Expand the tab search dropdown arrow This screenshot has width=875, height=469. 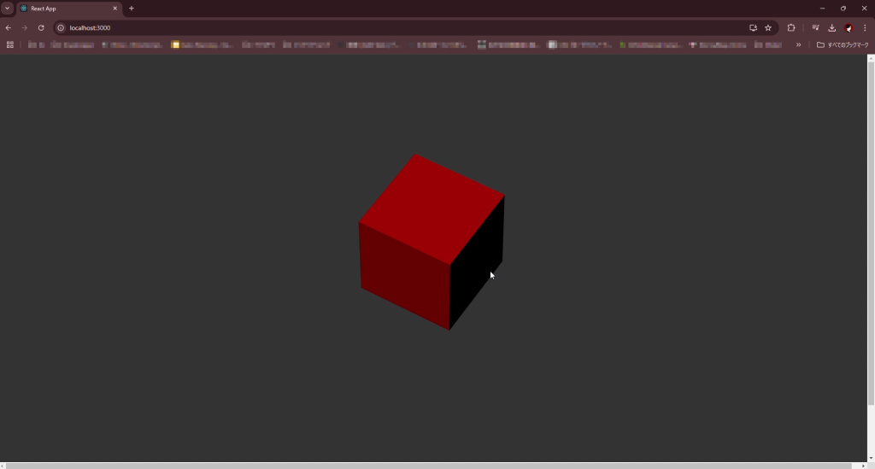(x=7, y=8)
